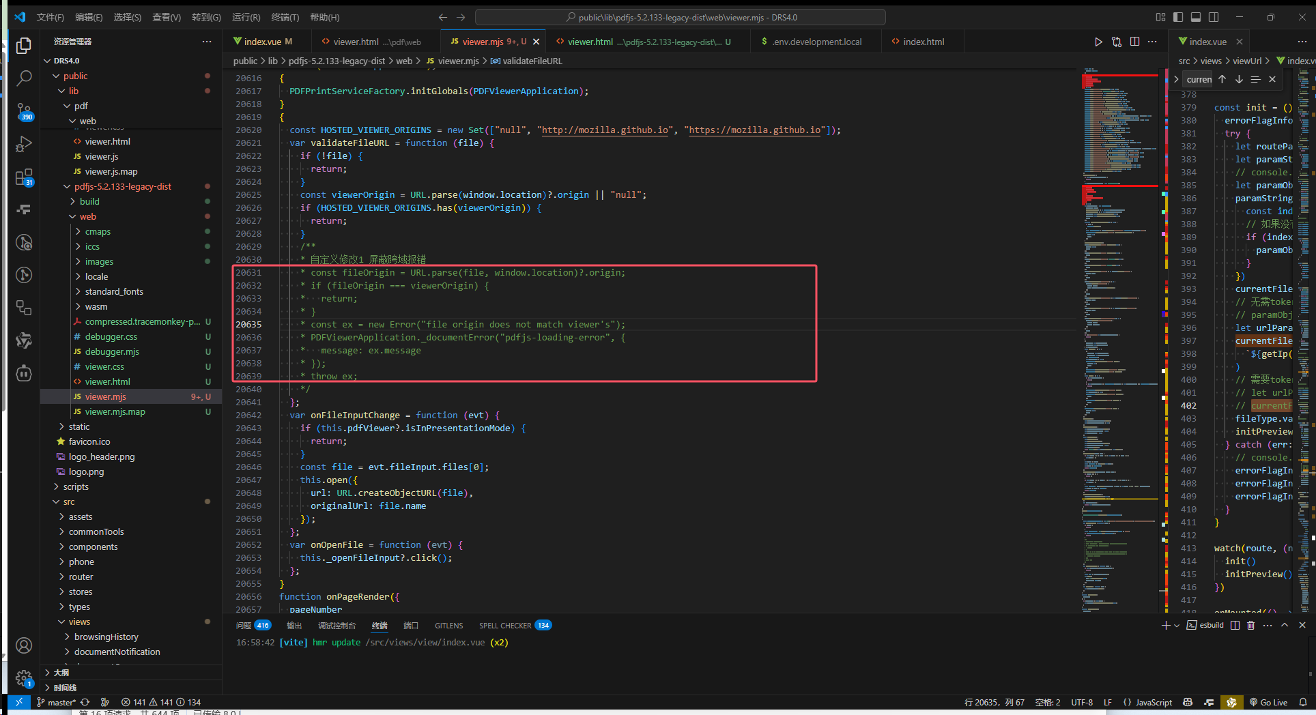Click the master branch in status bar
This screenshot has height=715, width=1316.
(57, 702)
